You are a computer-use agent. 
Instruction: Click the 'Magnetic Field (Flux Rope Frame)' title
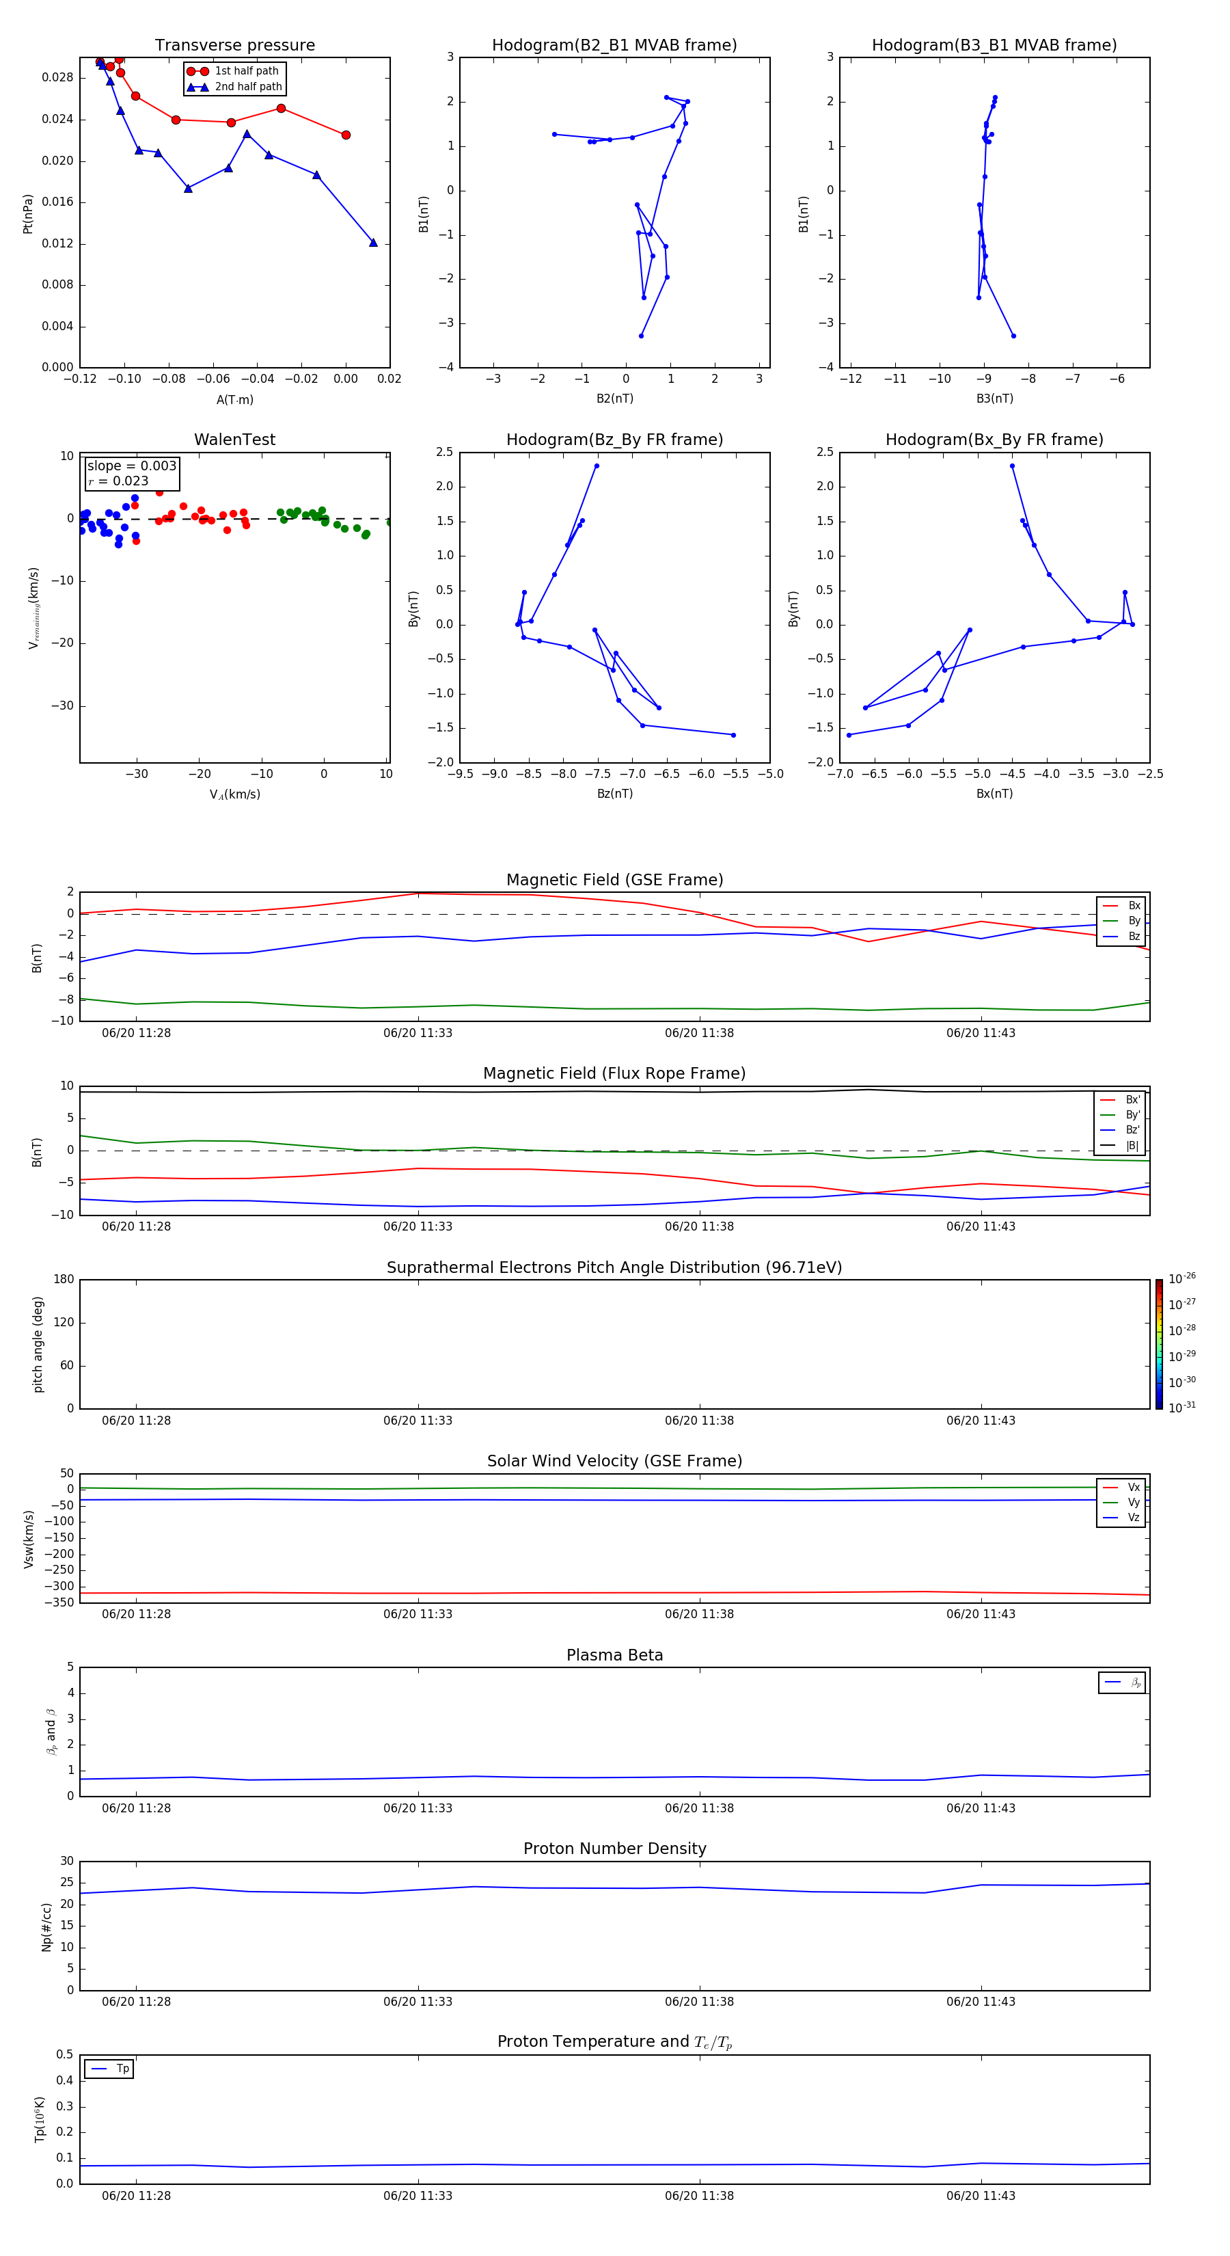(614, 1073)
